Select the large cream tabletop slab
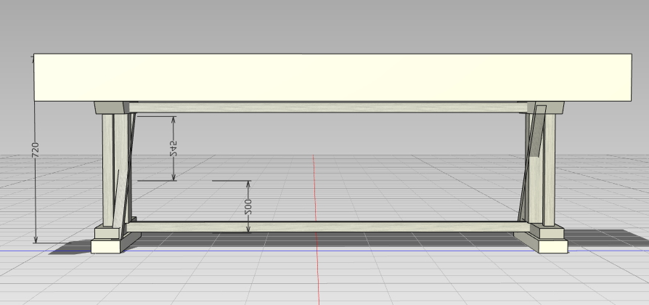 point(332,78)
